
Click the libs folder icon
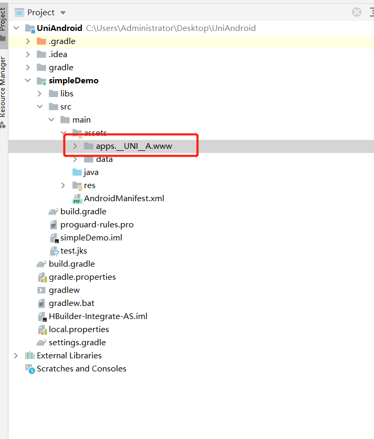(x=54, y=94)
